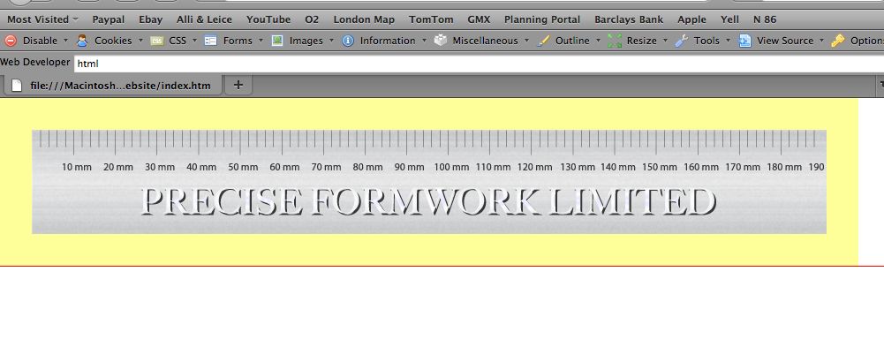Screen dimensions: 884x347
Task: Click the Cookies toolbar label
Action: (113, 41)
